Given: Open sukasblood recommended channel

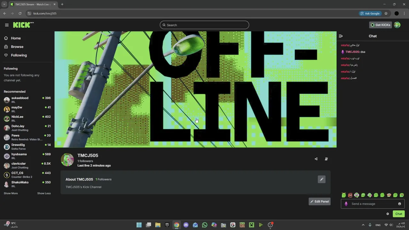Looking at the screenshot, I should pos(27,100).
